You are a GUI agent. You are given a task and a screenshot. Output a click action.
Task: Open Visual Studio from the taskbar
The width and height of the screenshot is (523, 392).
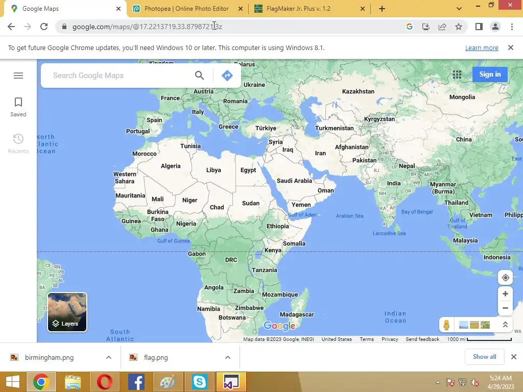(231, 382)
